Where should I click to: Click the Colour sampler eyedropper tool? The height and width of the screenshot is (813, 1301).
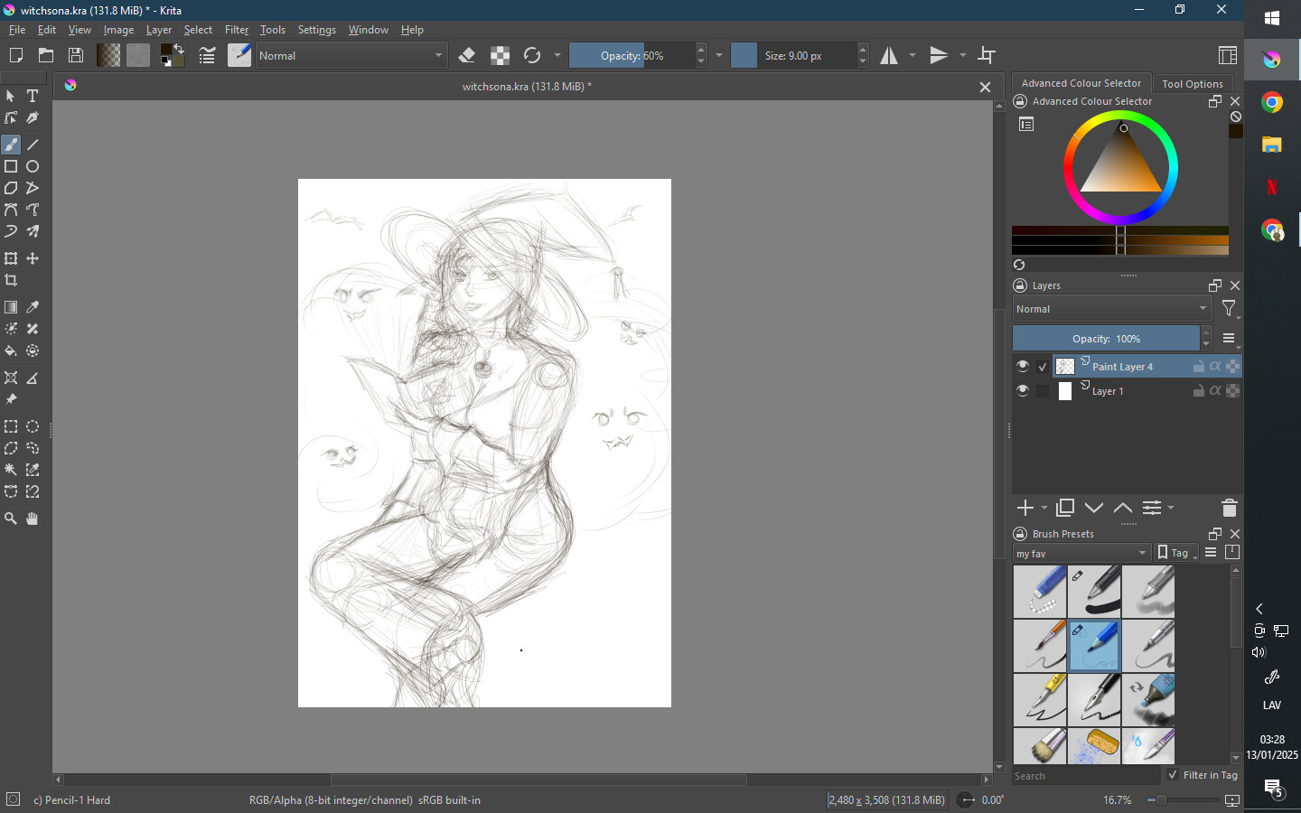tap(33, 308)
